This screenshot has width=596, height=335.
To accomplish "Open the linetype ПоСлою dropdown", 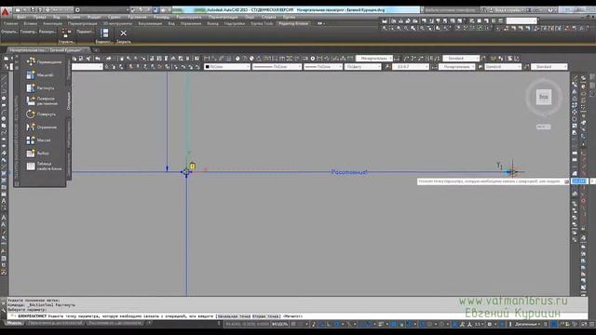I will [277, 67].
